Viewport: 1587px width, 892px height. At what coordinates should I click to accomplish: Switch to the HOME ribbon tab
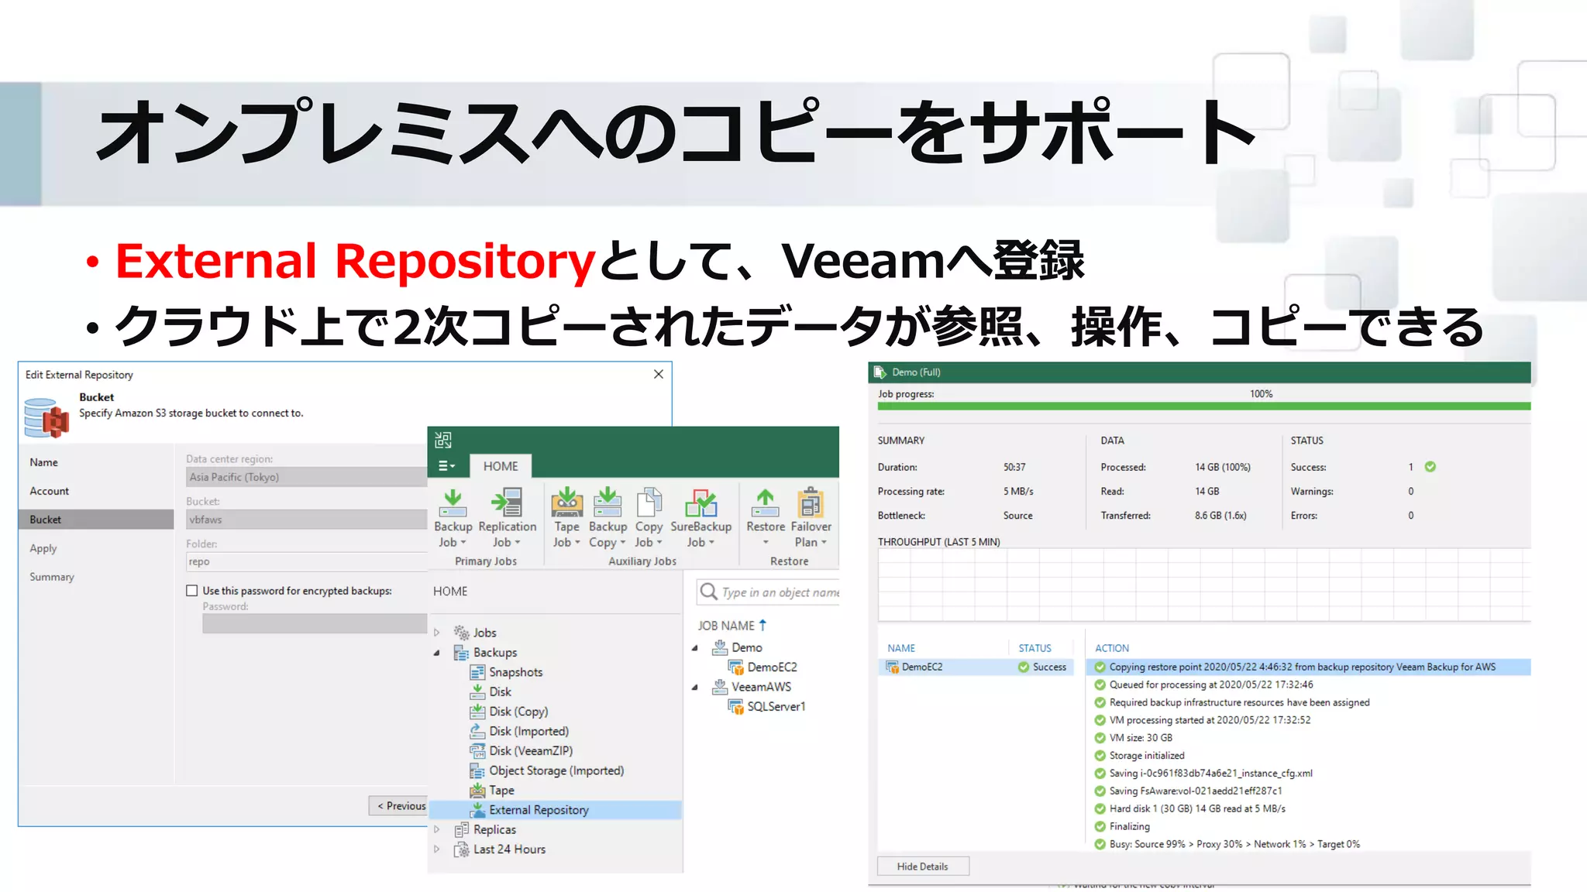[501, 466]
